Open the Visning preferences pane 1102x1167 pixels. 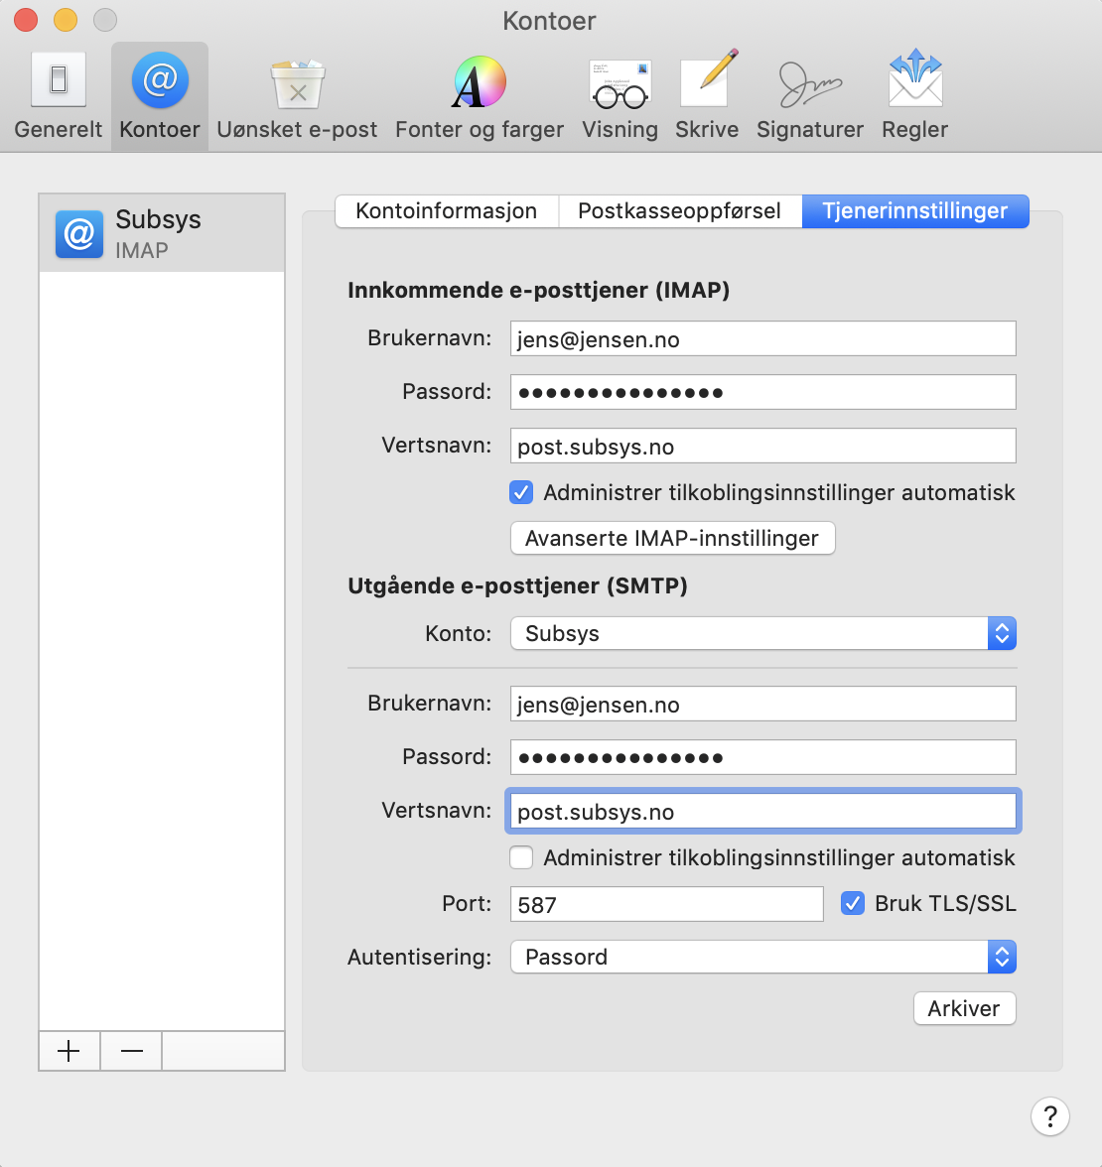(x=620, y=97)
